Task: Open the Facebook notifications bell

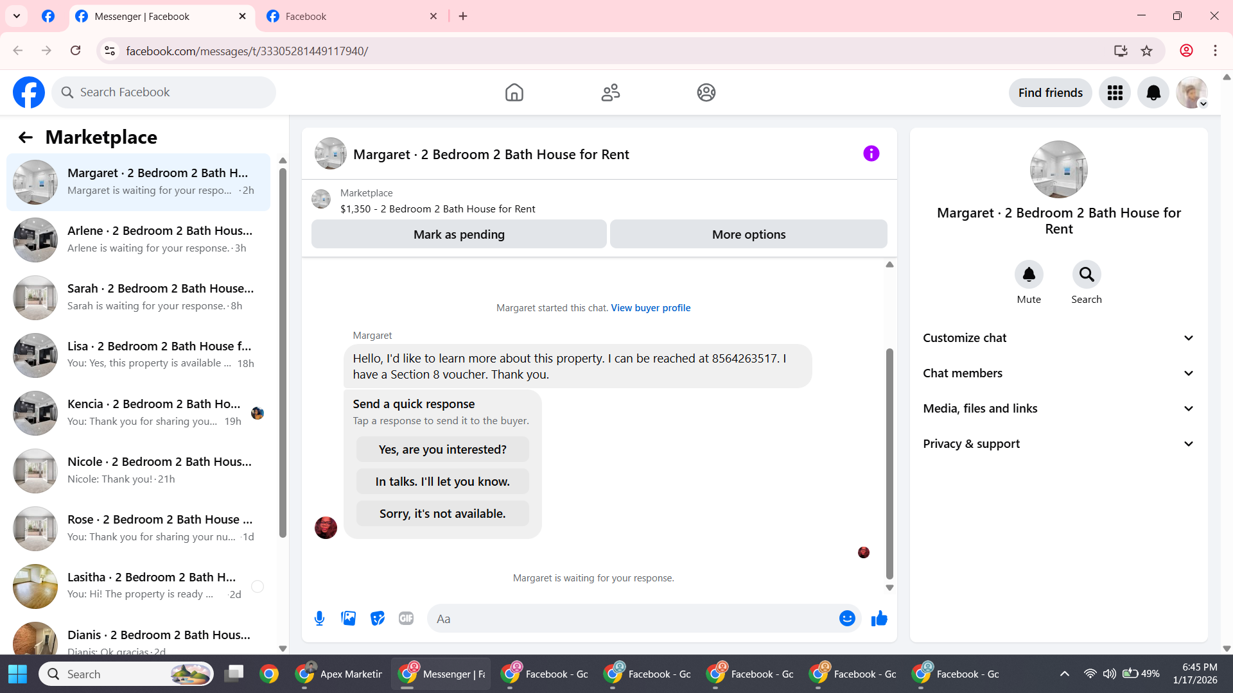Action: (1153, 93)
